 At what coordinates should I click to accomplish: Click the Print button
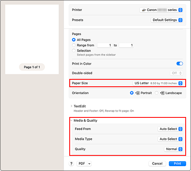[177, 164]
